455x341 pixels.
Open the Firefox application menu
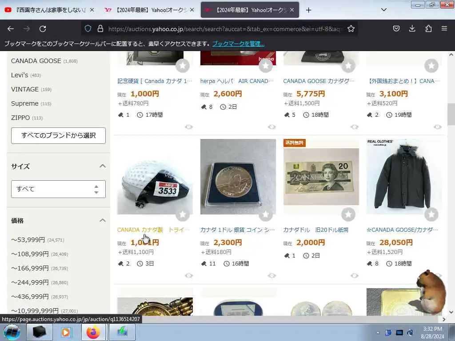(x=444, y=28)
